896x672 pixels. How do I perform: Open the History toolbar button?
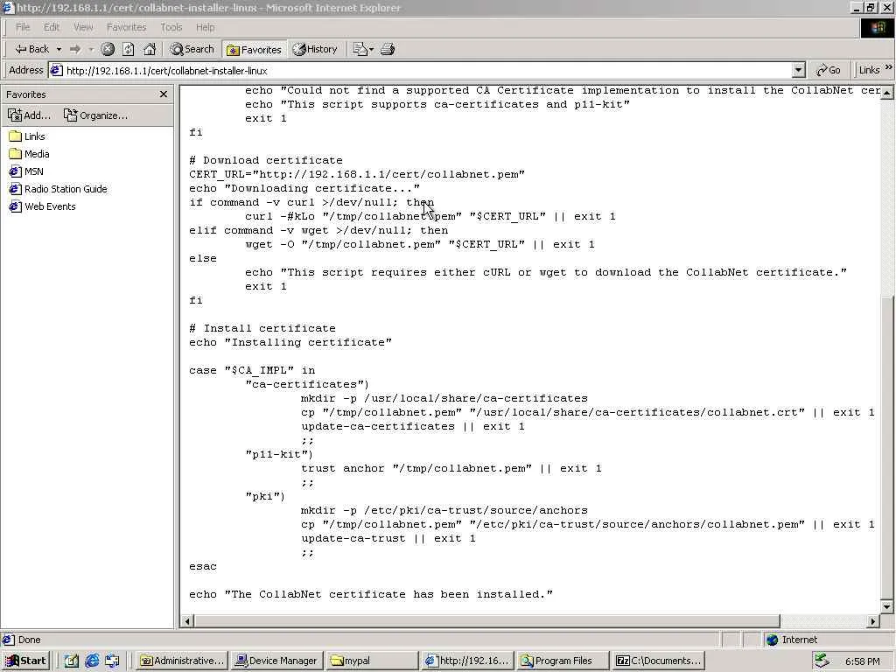315,49
